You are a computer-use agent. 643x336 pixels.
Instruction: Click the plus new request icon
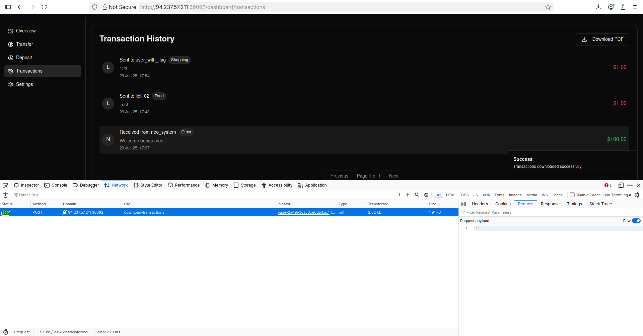(x=408, y=195)
